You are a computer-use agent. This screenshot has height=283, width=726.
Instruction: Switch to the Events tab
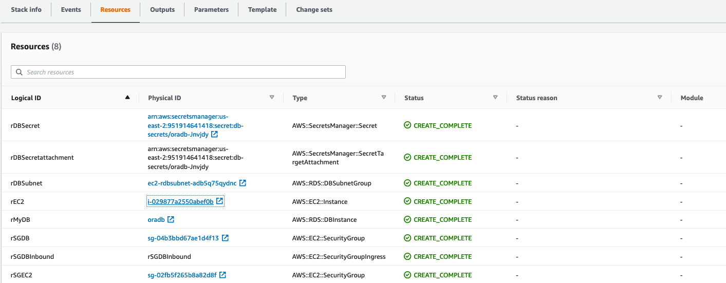(71, 10)
